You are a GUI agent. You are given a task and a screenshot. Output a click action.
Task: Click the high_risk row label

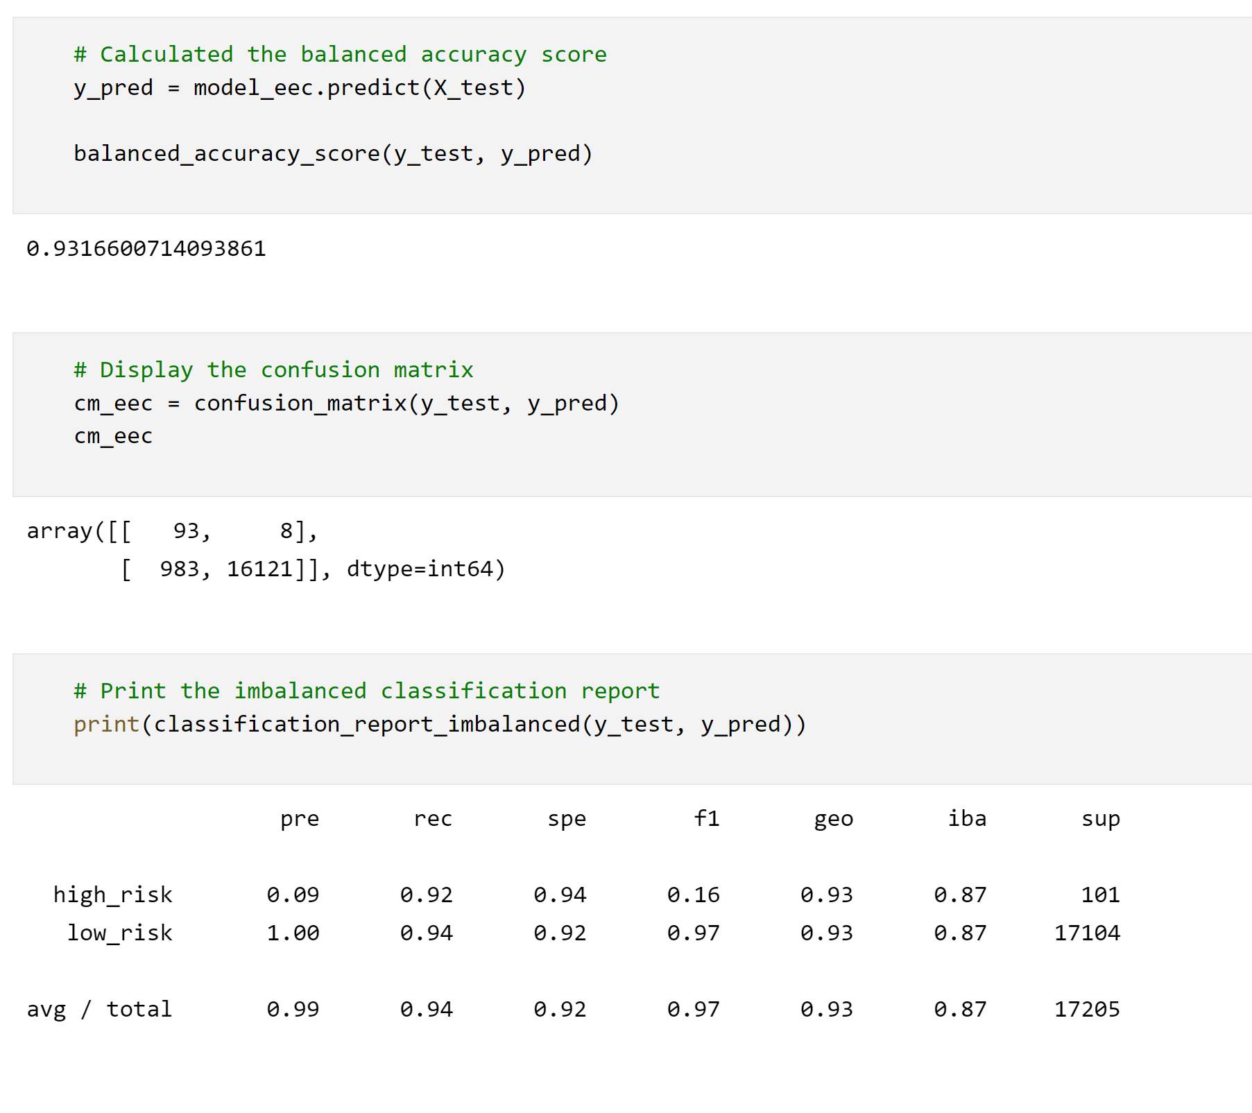[x=113, y=895]
